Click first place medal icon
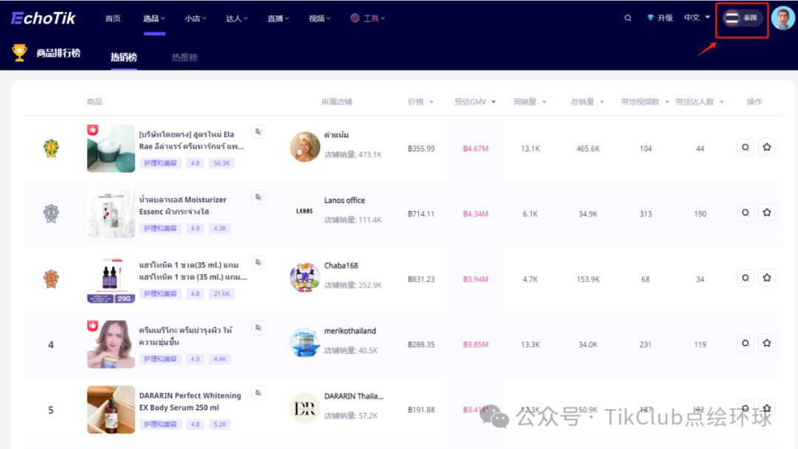This screenshot has height=449, width=798. coord(51,148)
